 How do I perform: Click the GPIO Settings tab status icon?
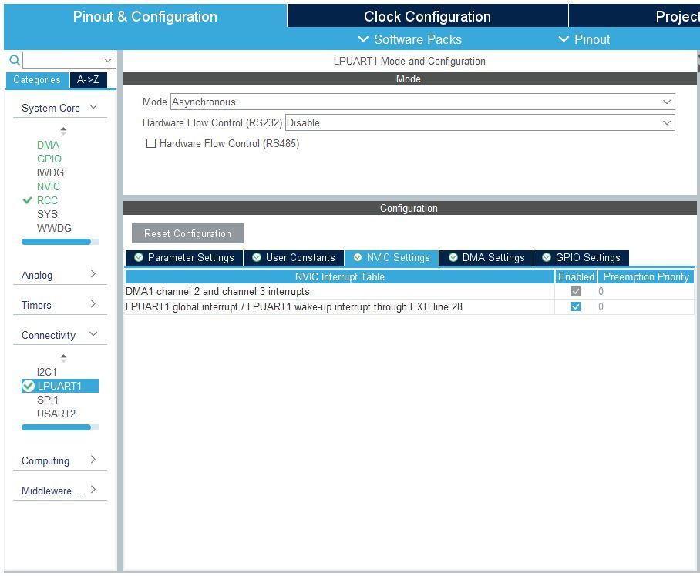coord(547,257)
